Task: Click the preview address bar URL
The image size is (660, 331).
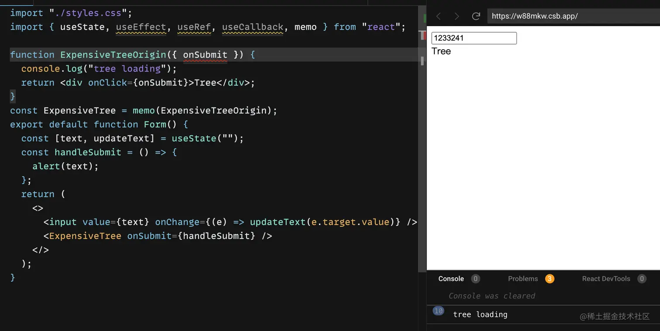Action: 535,16
